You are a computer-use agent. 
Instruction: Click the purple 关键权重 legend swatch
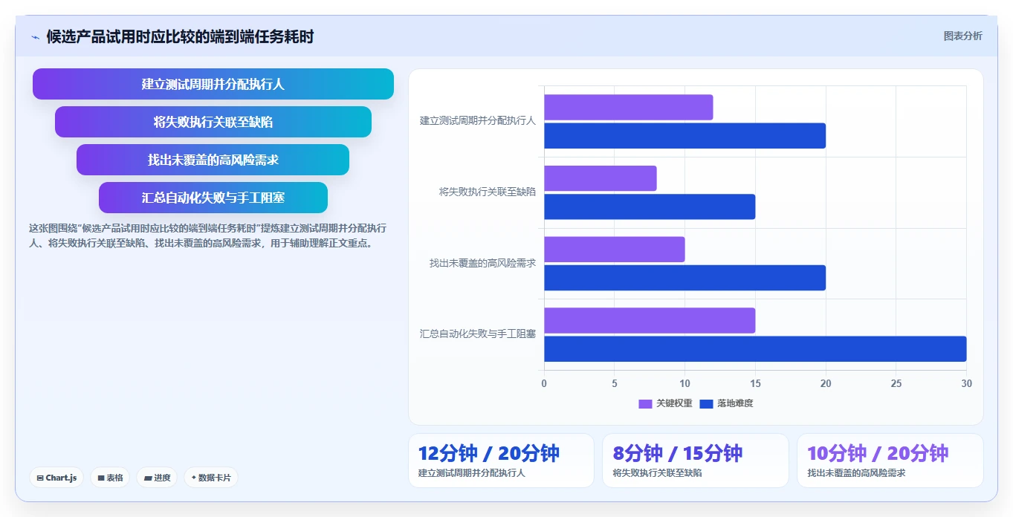[x=645, y=404]
